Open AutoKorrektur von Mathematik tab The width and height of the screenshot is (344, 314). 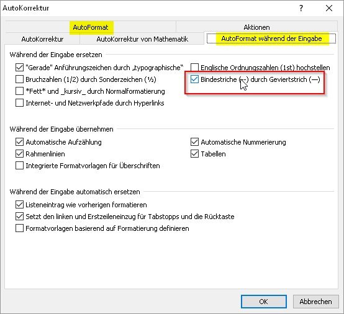pyautogui.click(x=142, y=39)
